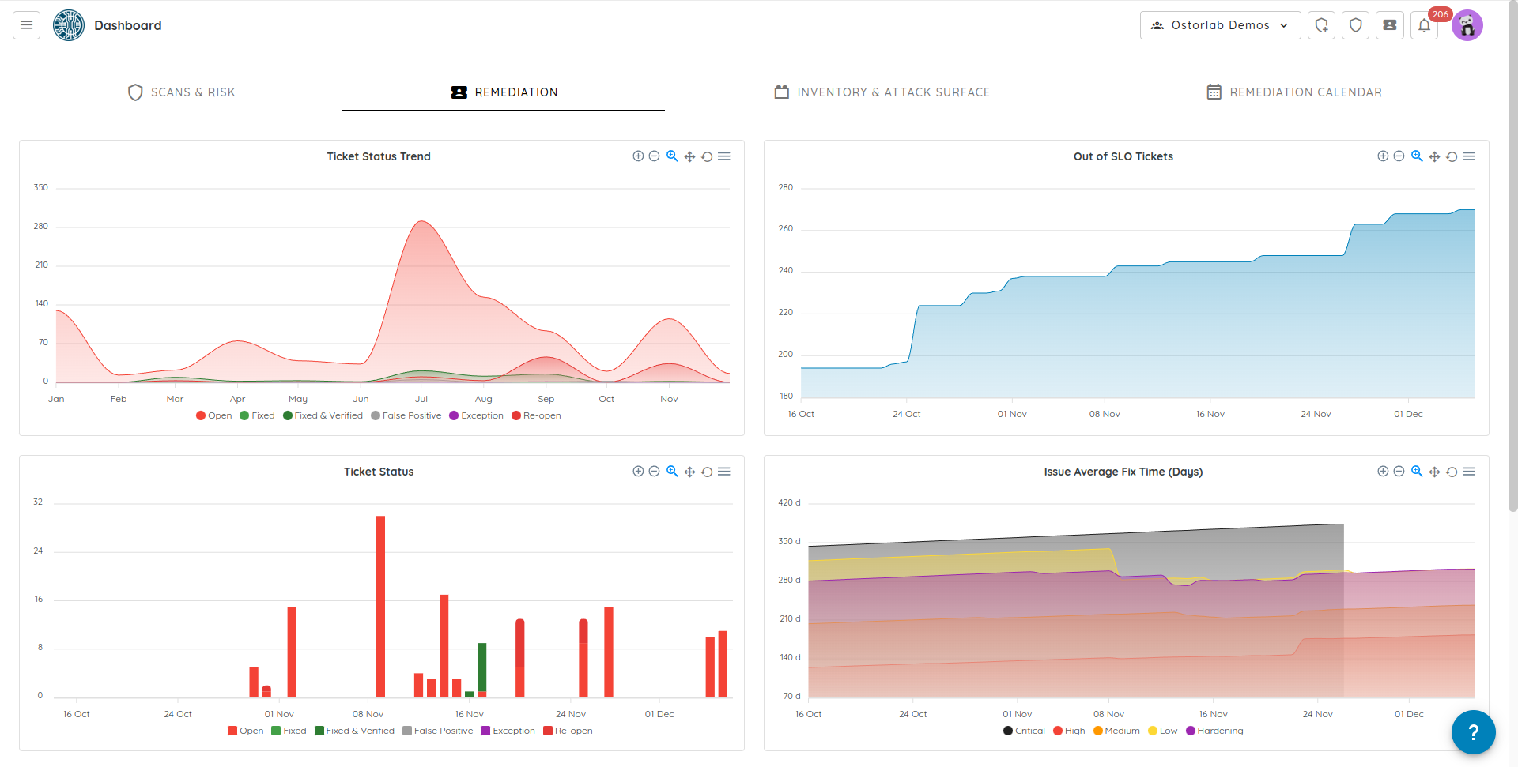Zoom out on Issue Average Fix Time chart
This screenshot has width=1518, height=767.
pyautogui.click(x=1399, y=472)
